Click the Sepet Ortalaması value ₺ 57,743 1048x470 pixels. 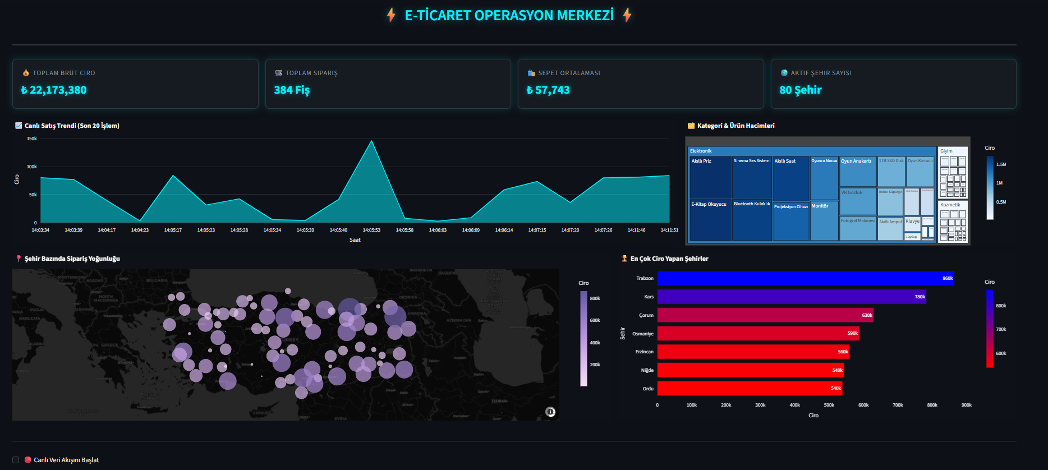(x=548, y=90)
